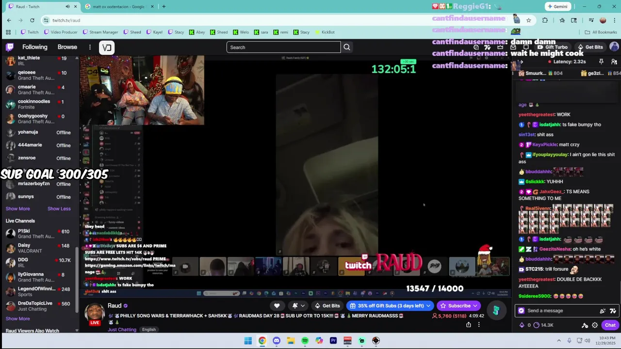Open a new browser tab

tap(163, 6)
